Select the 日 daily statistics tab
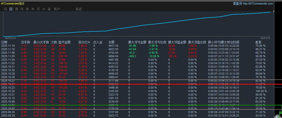 (x=11, y=9)
